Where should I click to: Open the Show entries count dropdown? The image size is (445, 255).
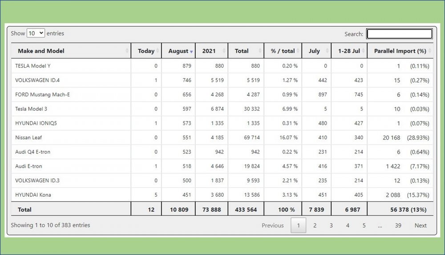pos(36,33)
